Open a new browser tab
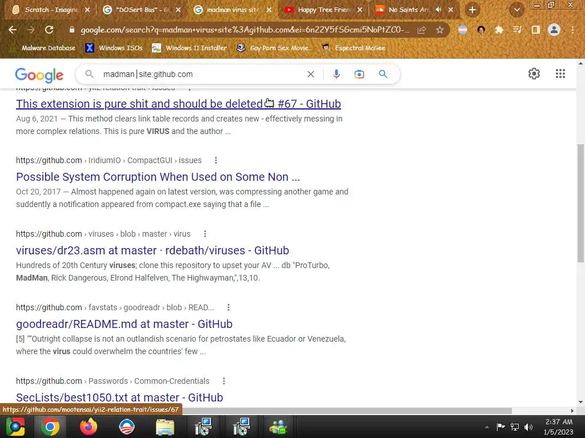 click(x=472, y=10)
